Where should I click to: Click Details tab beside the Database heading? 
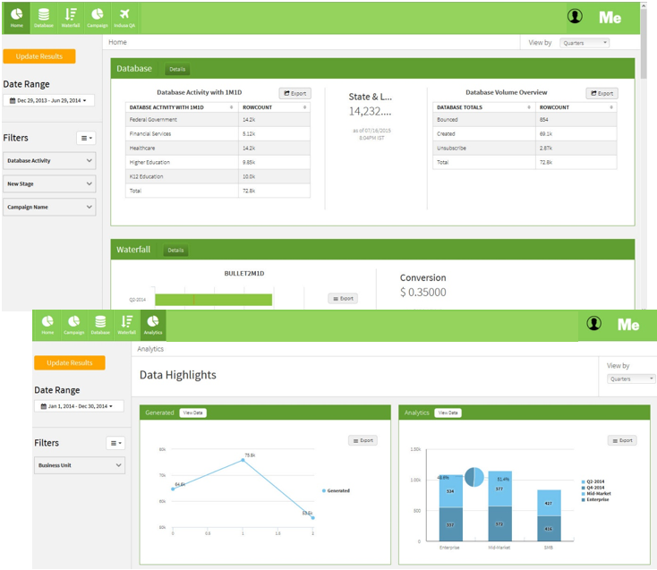click(175, 69)
